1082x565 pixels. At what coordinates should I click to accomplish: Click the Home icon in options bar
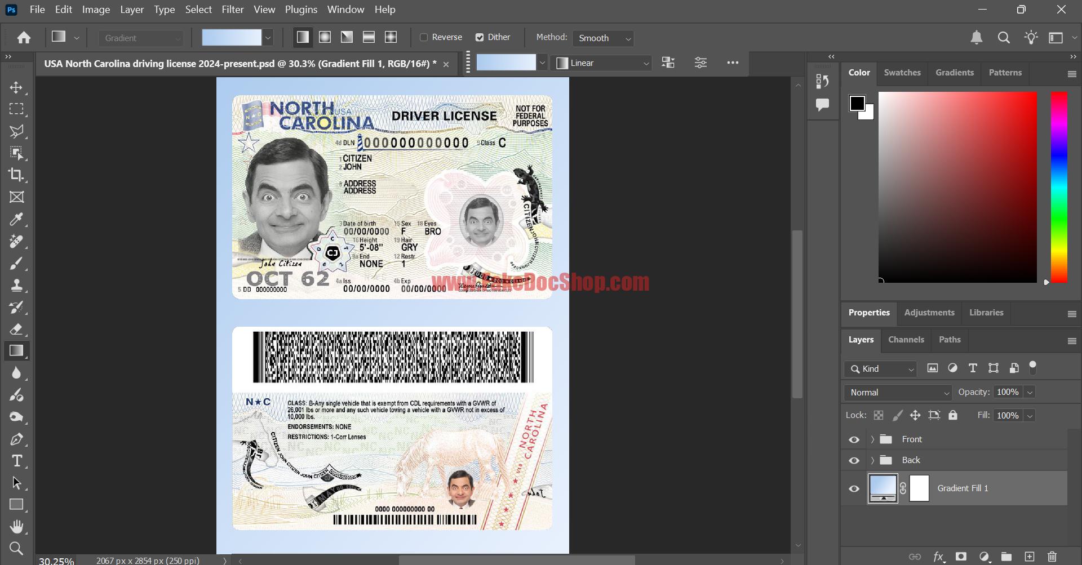pyautogui.click(x=24, y=38)
